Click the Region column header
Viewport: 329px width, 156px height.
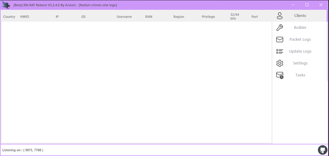[179, 17]
